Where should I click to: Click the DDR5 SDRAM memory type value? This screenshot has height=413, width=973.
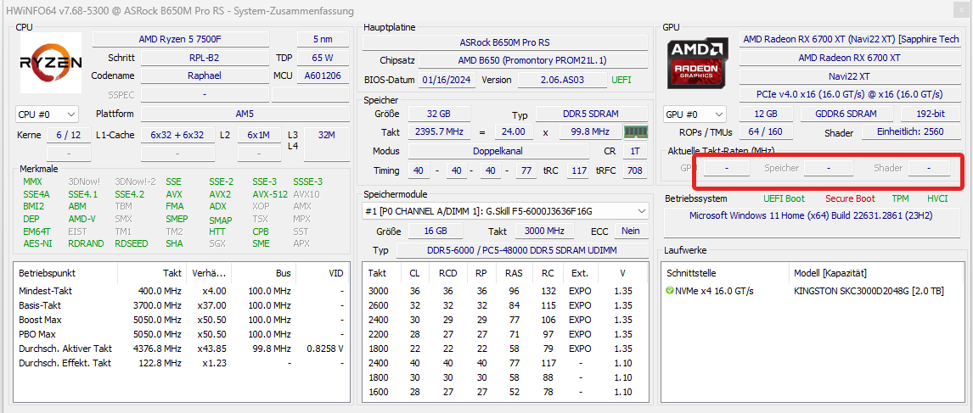pyautogui.click(x=591, y=114)
